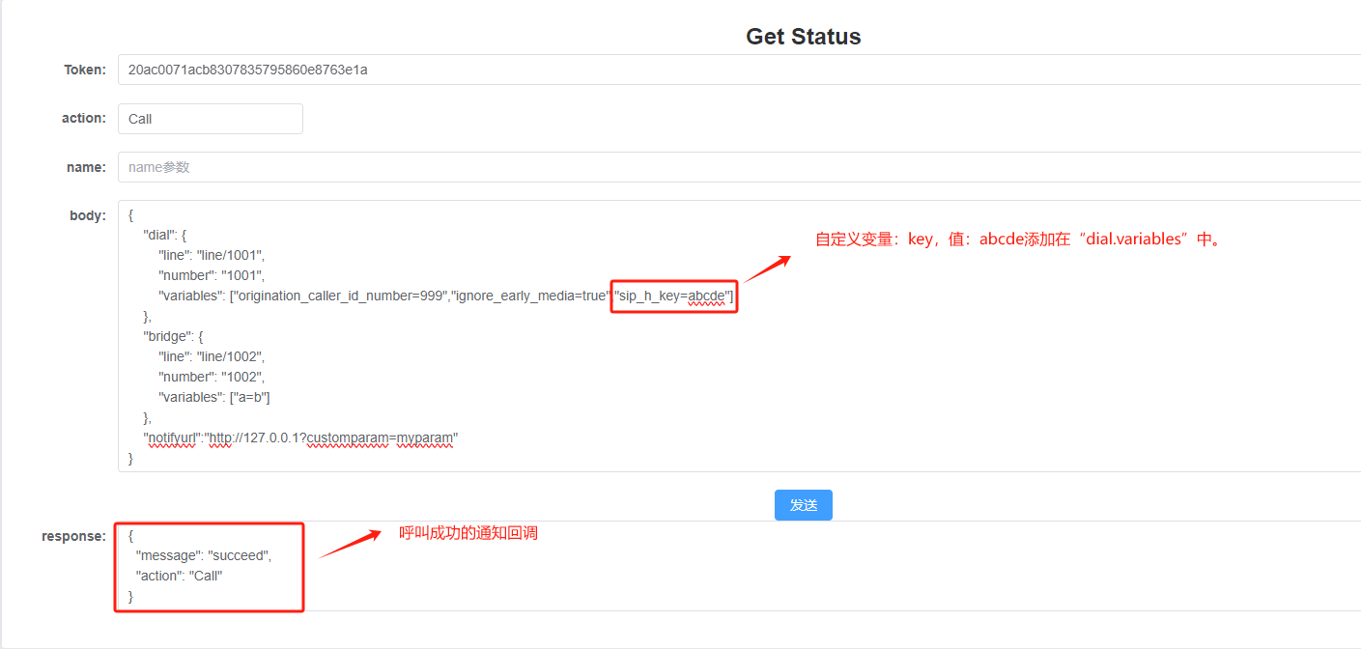Screen dimensions: 1361x649
Task: Click the "number": "1001" line in body
Action: [x=212, y=275]
